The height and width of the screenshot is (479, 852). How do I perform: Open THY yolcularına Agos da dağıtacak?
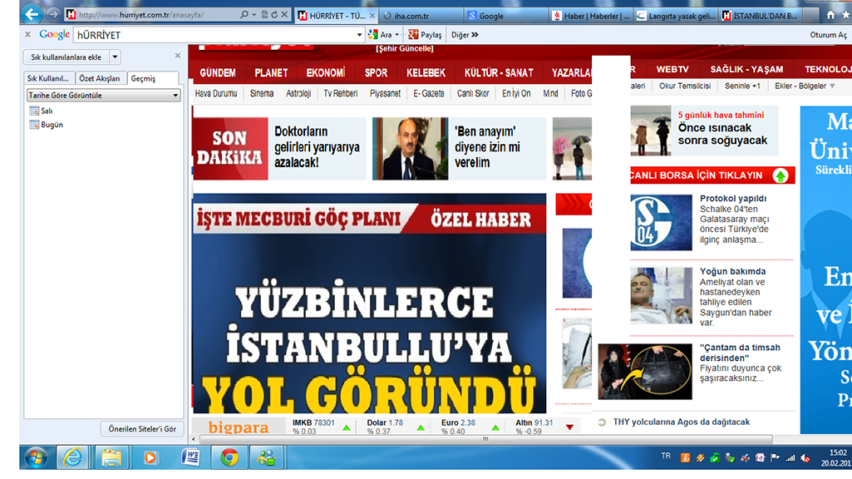[x=682, y=422]
